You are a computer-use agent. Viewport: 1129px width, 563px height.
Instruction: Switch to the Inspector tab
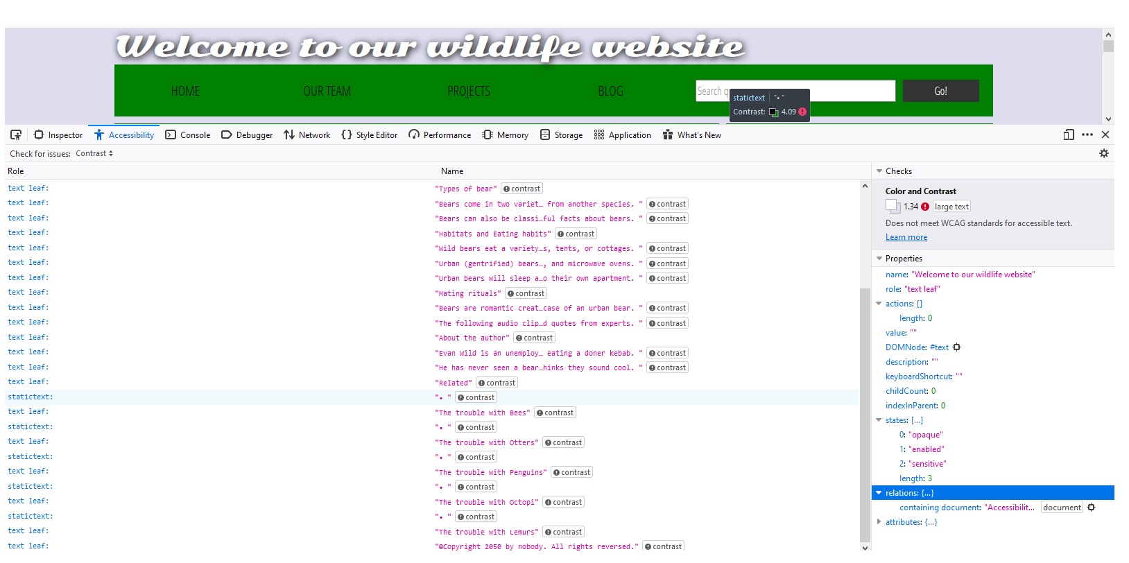coord(59,135)
